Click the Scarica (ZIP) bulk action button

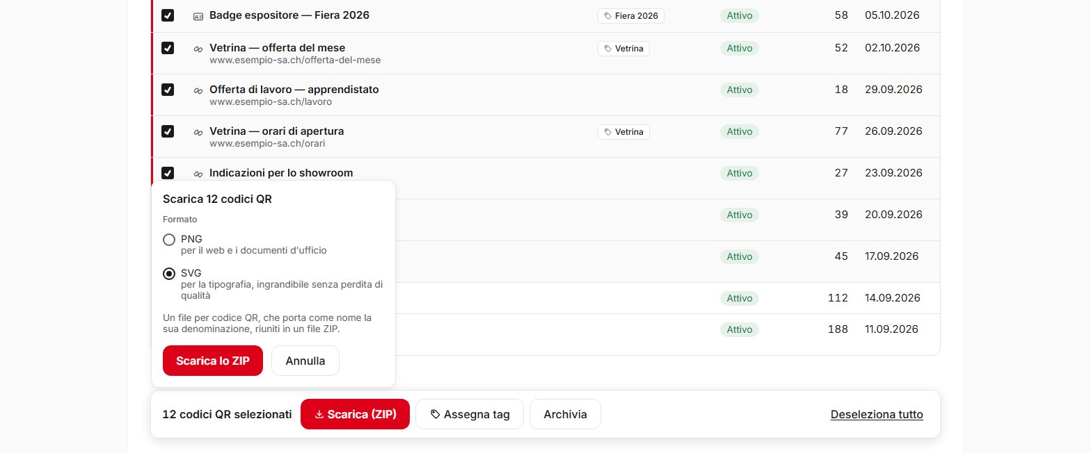[355, 414]
